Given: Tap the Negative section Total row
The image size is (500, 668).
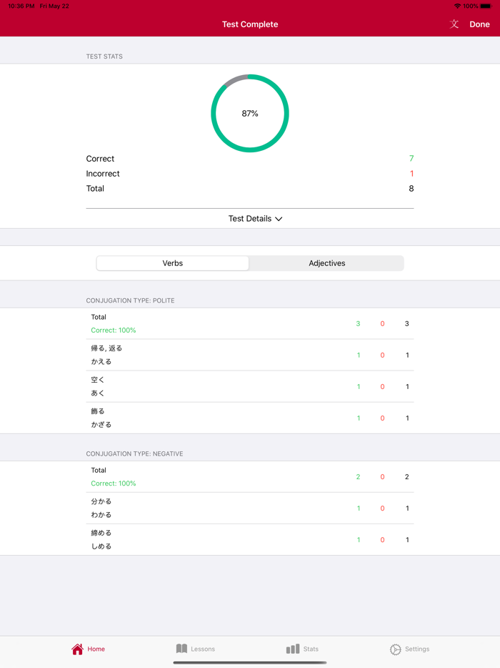Looking at the screenshot, I should click(250, 477).
